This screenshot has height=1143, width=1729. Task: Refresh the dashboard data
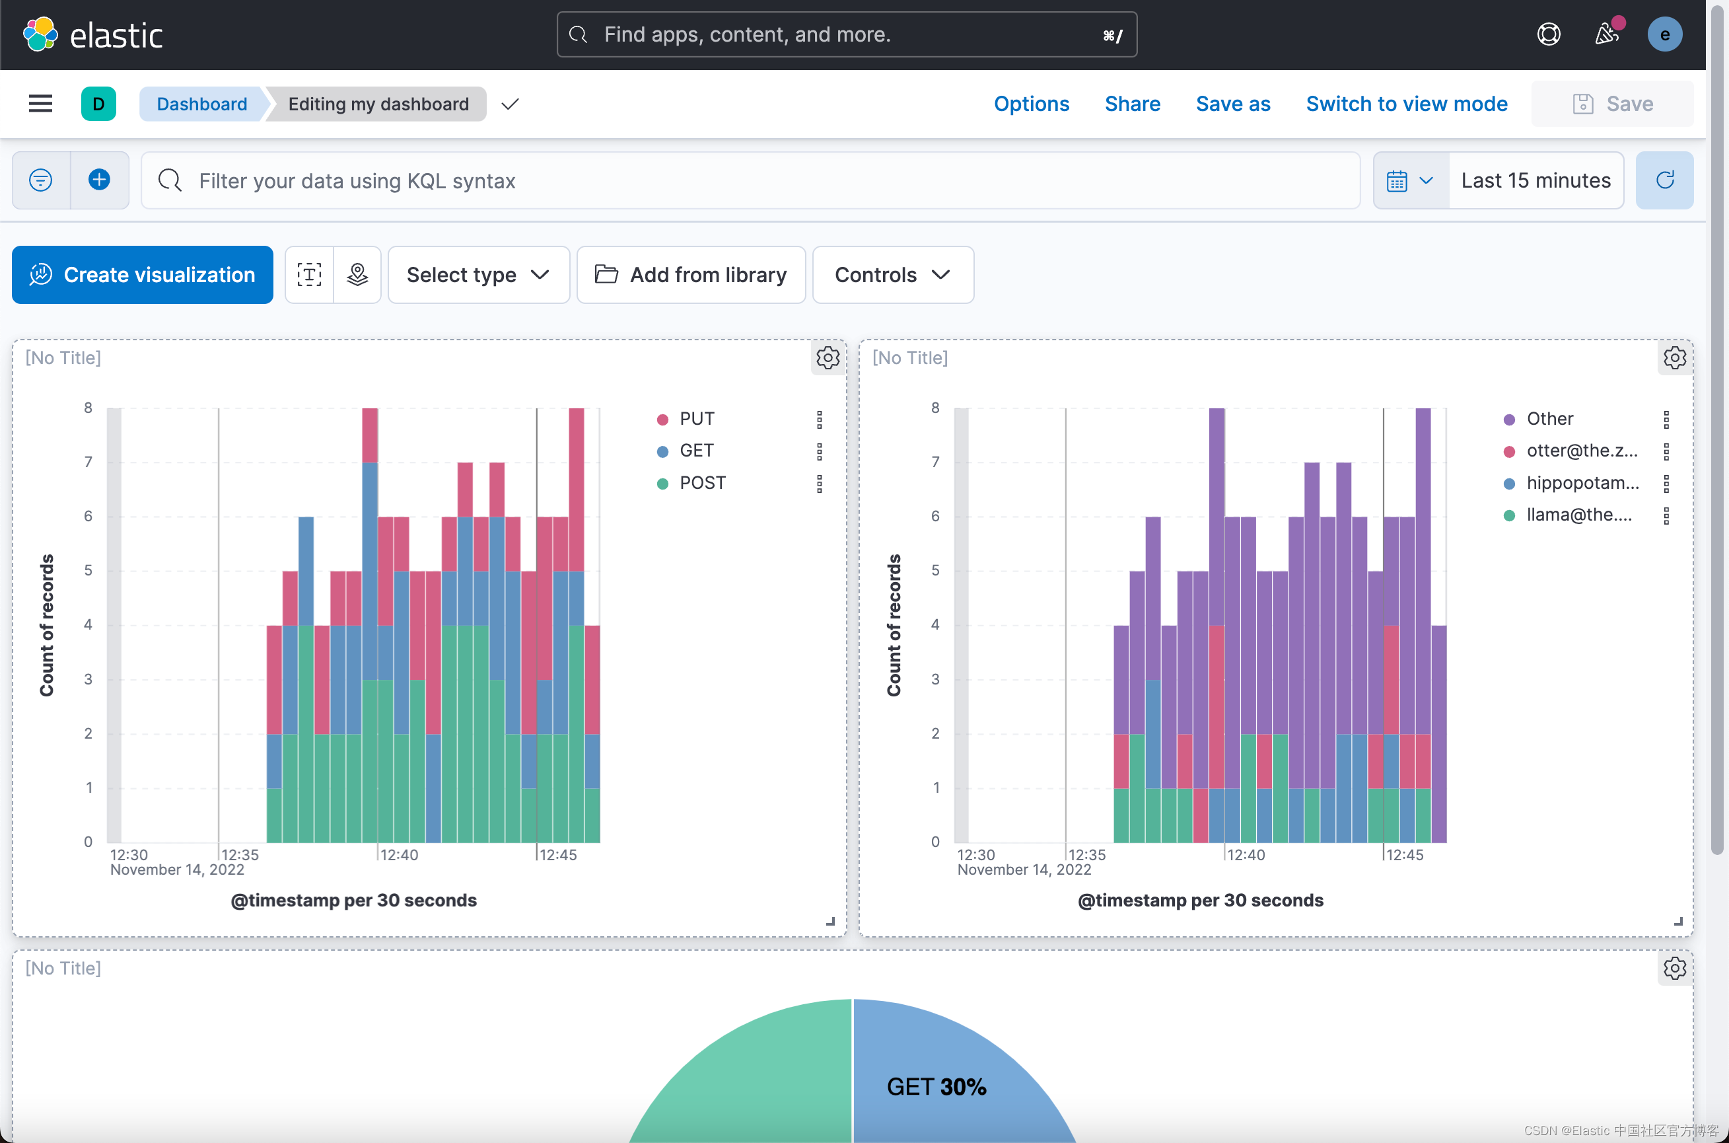click(x=1665, y=180)
